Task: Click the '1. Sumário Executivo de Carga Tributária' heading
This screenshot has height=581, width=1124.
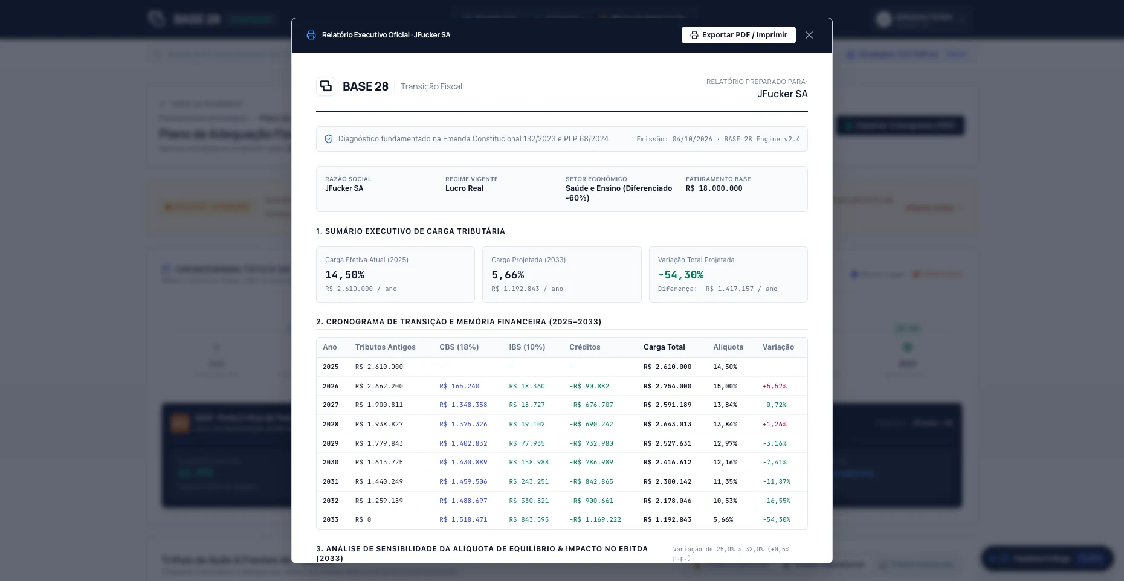Action: point(410,231)
